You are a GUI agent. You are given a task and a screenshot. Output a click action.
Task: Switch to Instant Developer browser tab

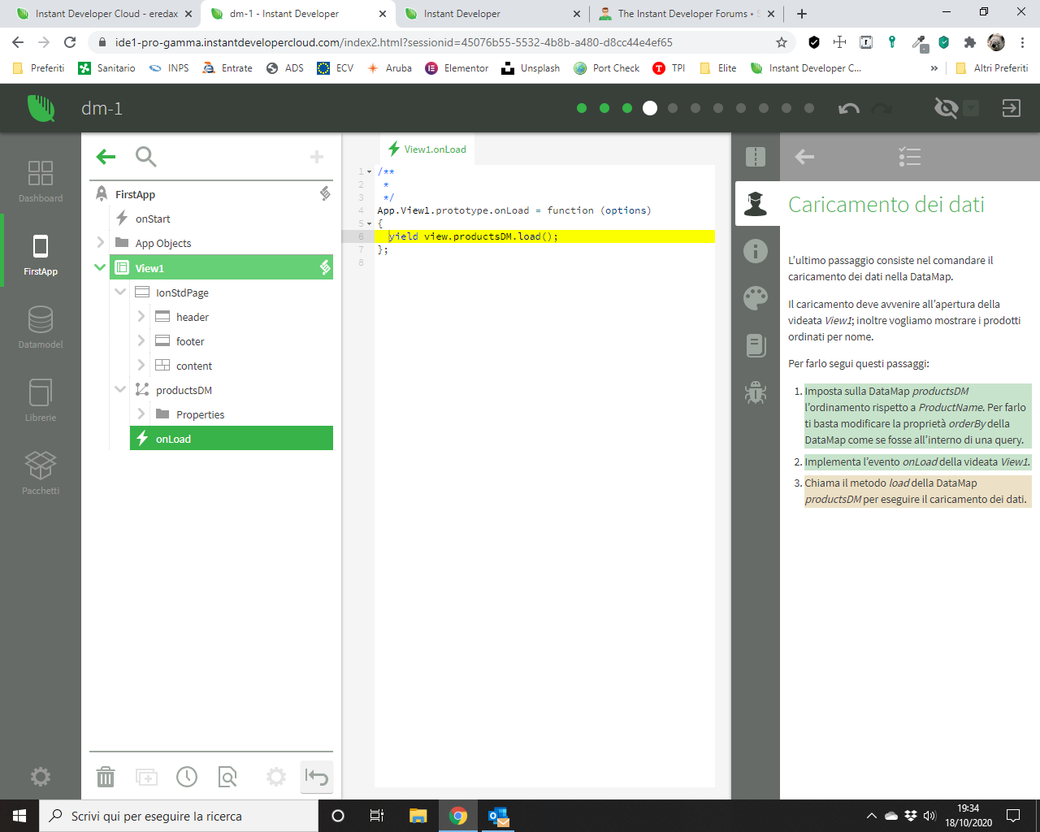pos(493,14)
